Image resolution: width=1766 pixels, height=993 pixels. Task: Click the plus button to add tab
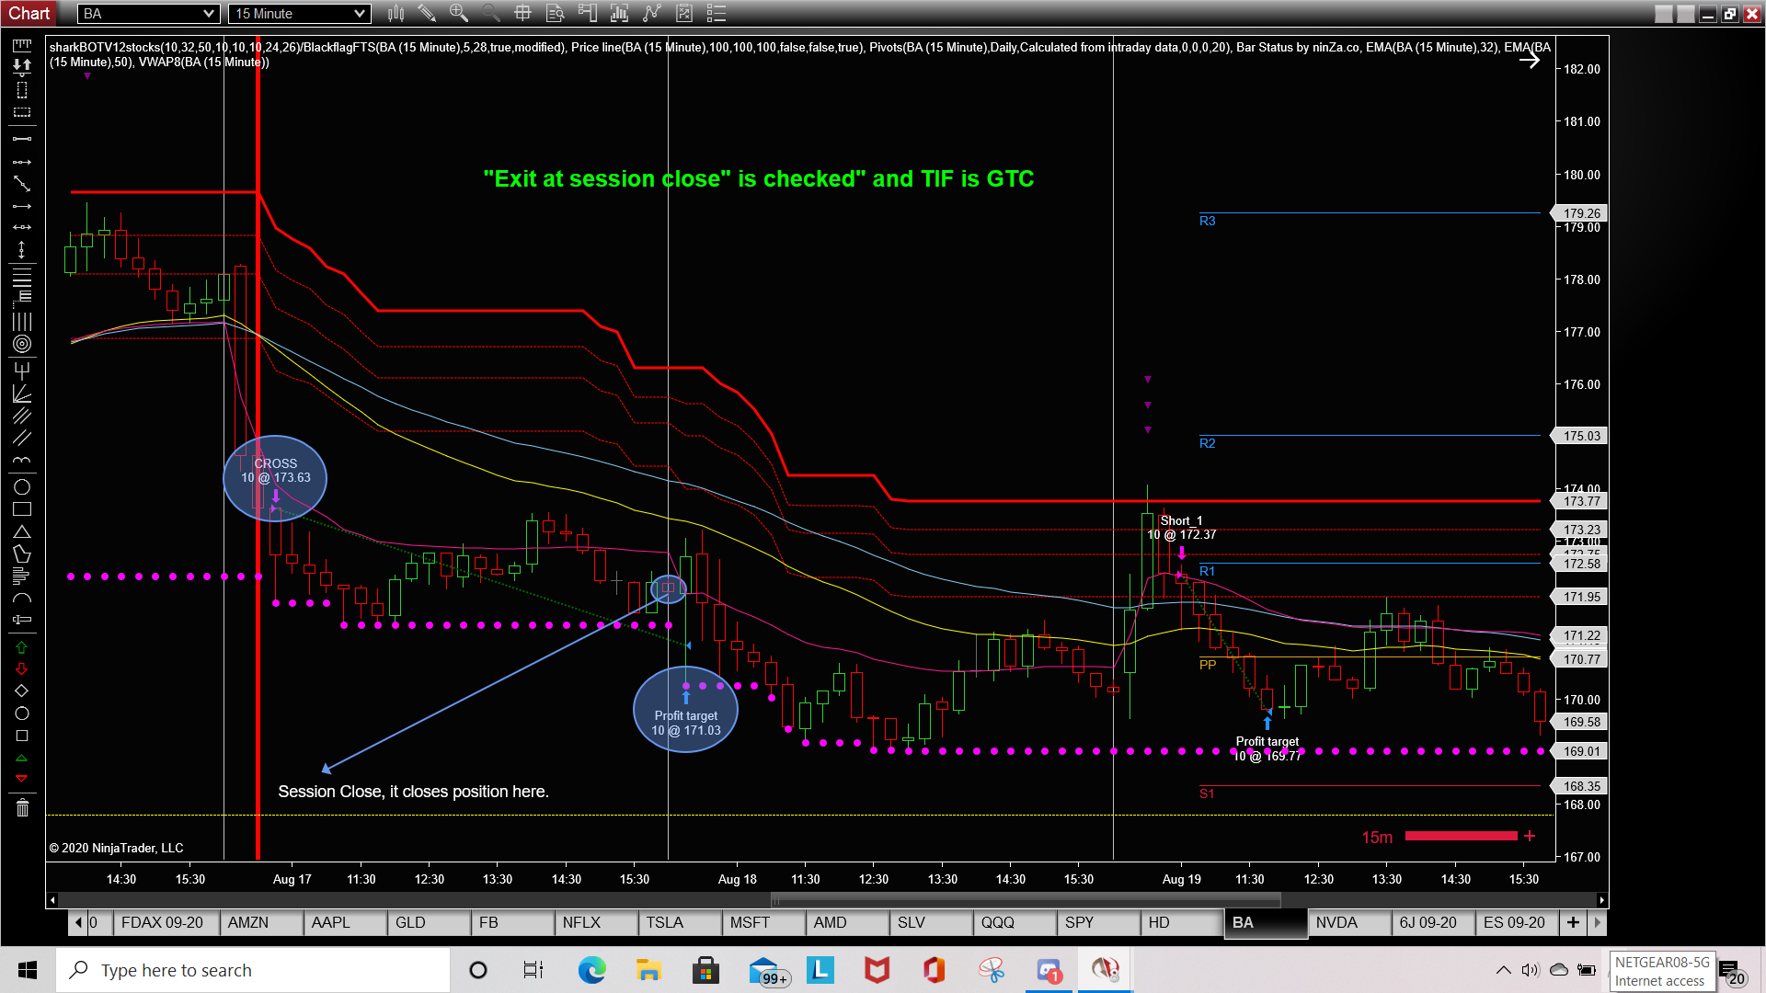click(x=1573, y=922)
